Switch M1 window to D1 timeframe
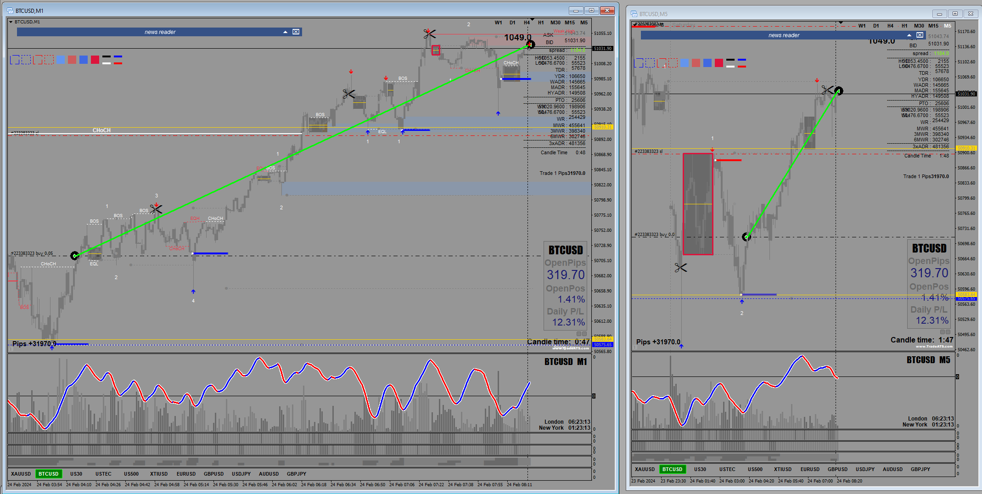Screen dimensions: 982x494 512,22
